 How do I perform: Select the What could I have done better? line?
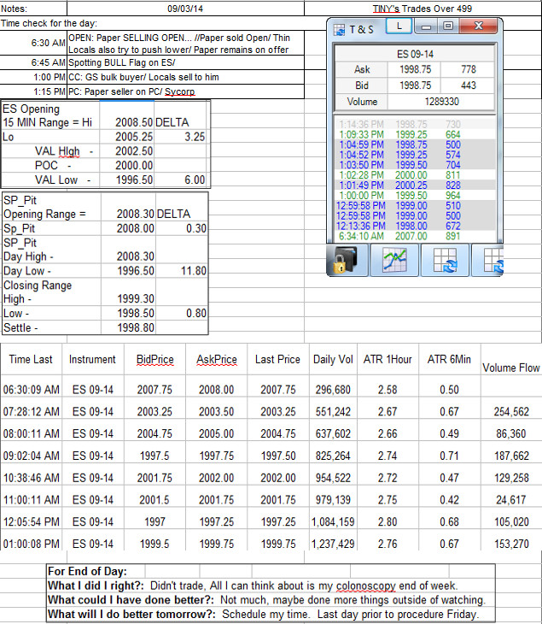coord(266,600)
